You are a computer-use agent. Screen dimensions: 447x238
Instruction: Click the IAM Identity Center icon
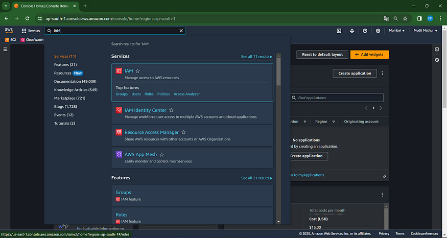(x=119, y=110)
